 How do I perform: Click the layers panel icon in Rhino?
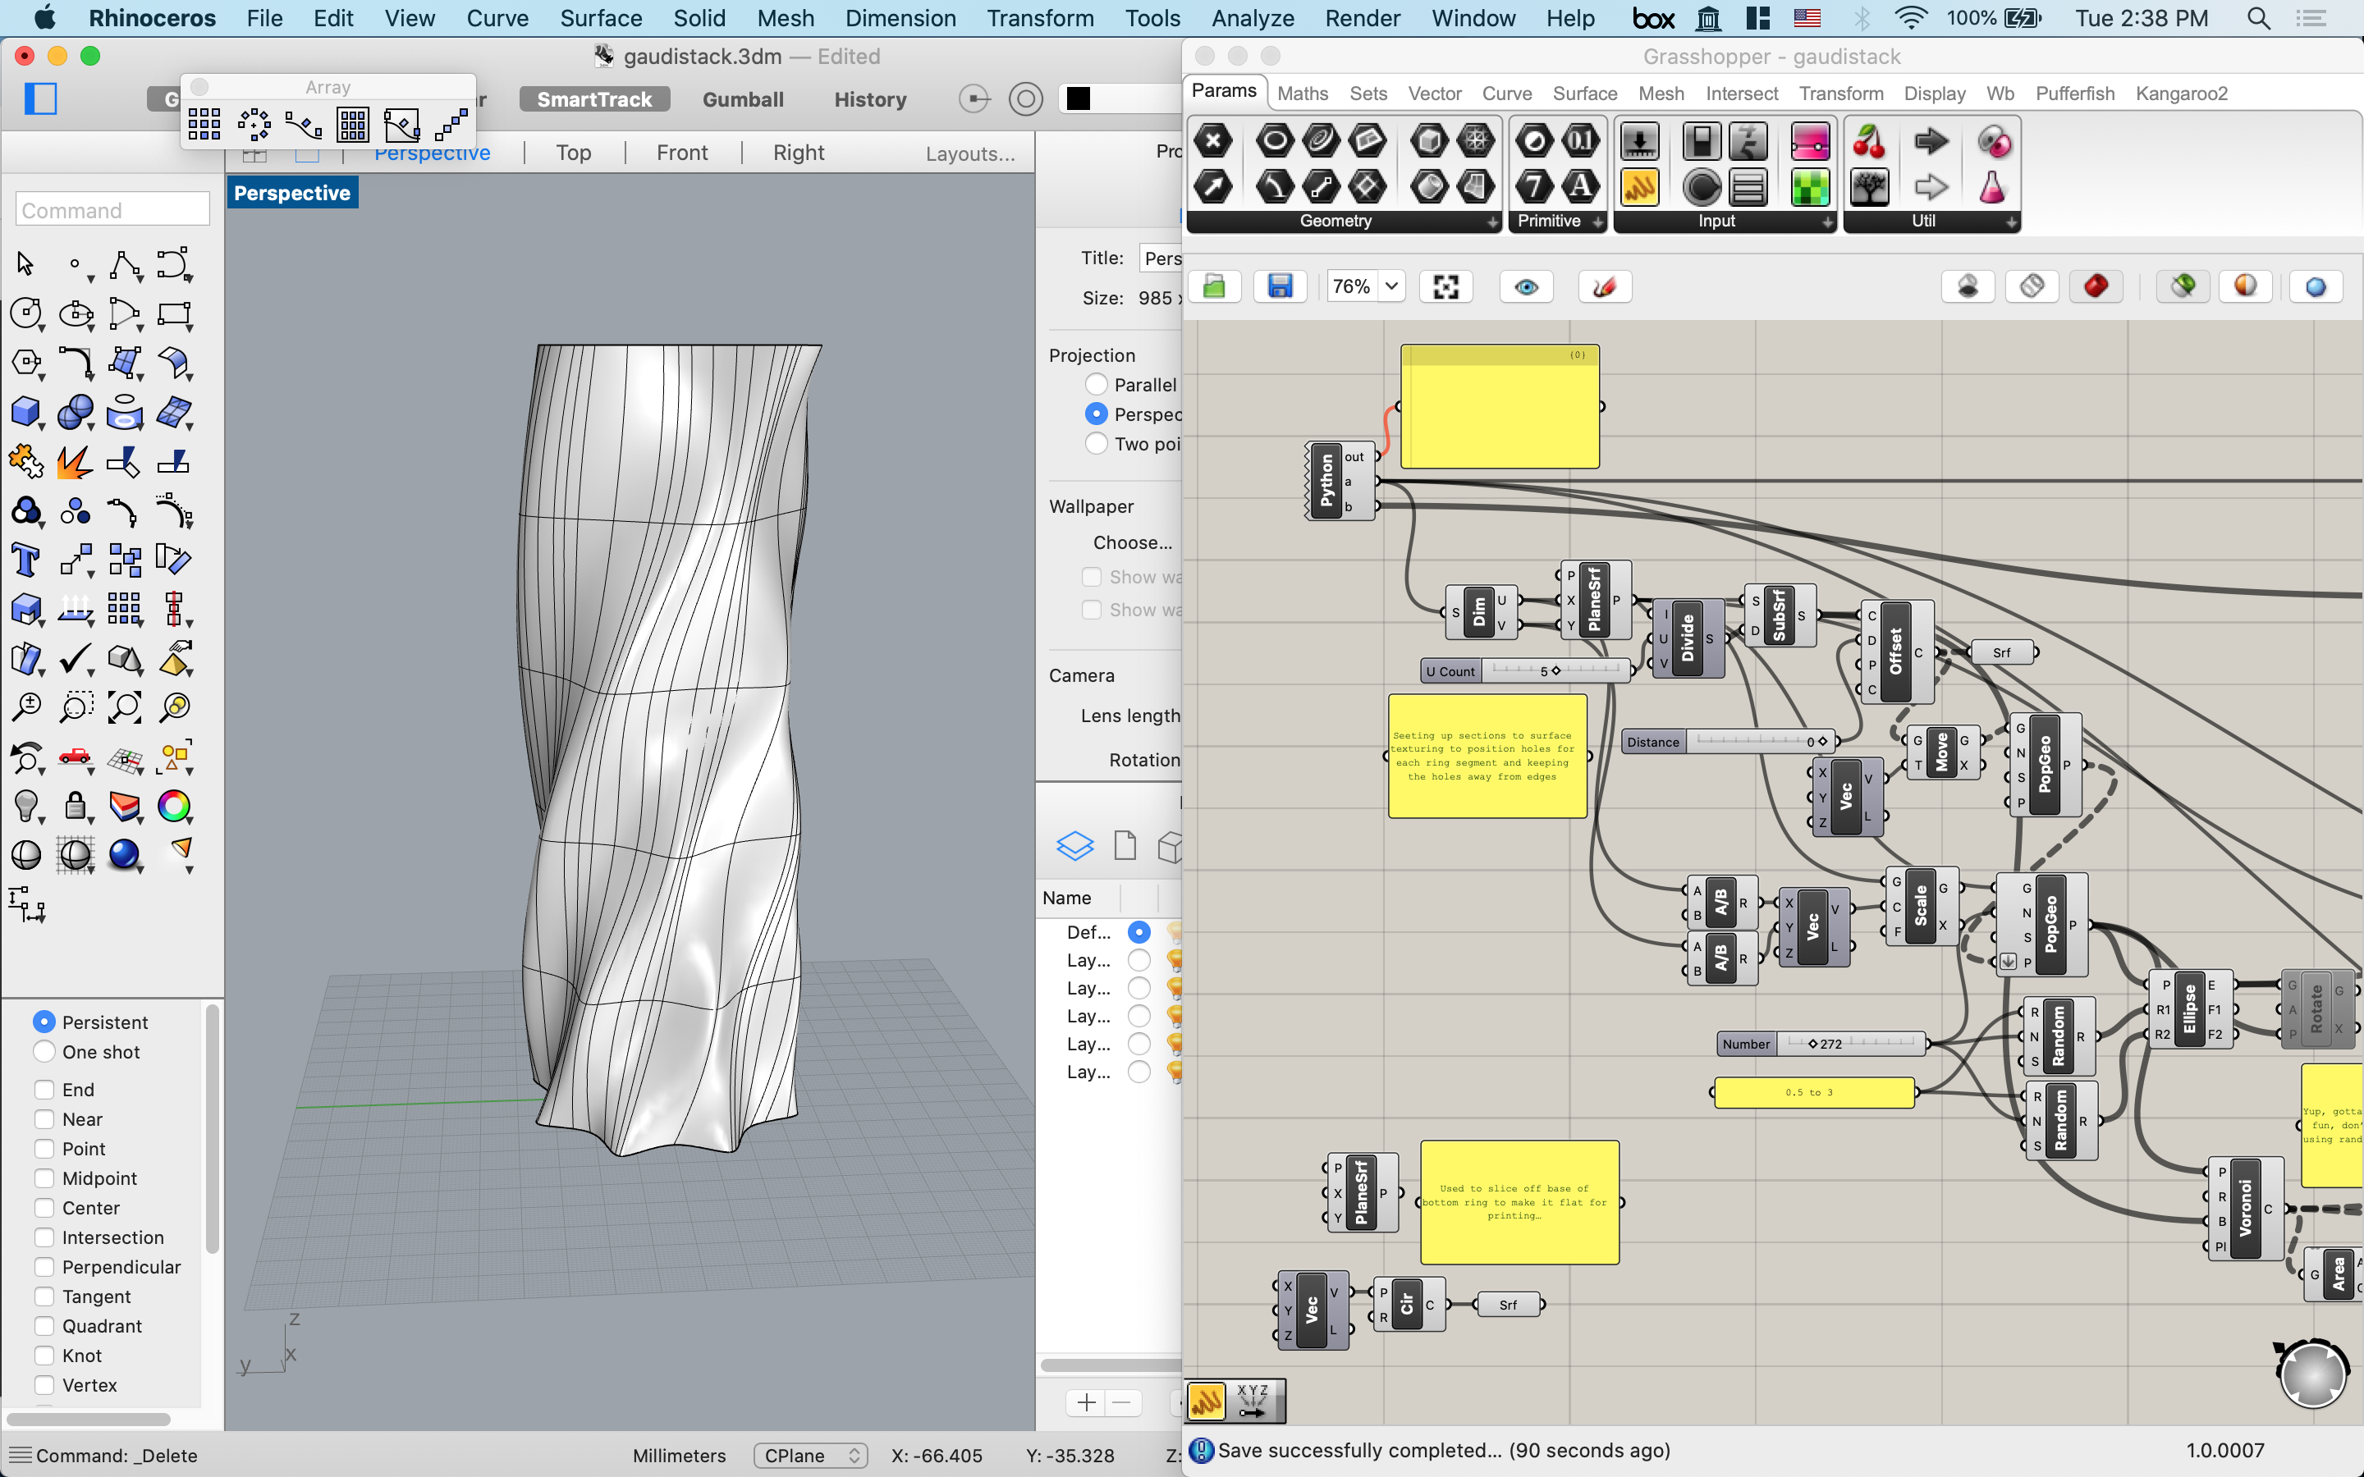pyautogui.click(x=1074, y=845)
